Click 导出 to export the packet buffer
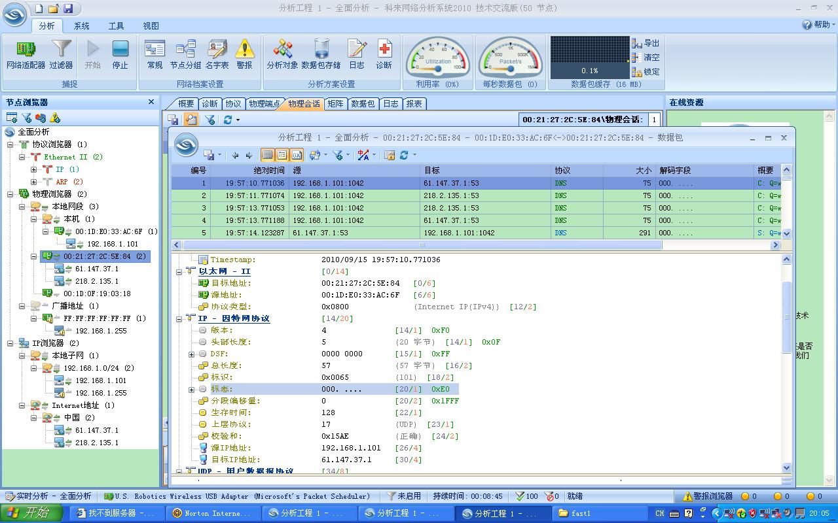Viewport: 838px width, 523px height. [x=646, y=43]
